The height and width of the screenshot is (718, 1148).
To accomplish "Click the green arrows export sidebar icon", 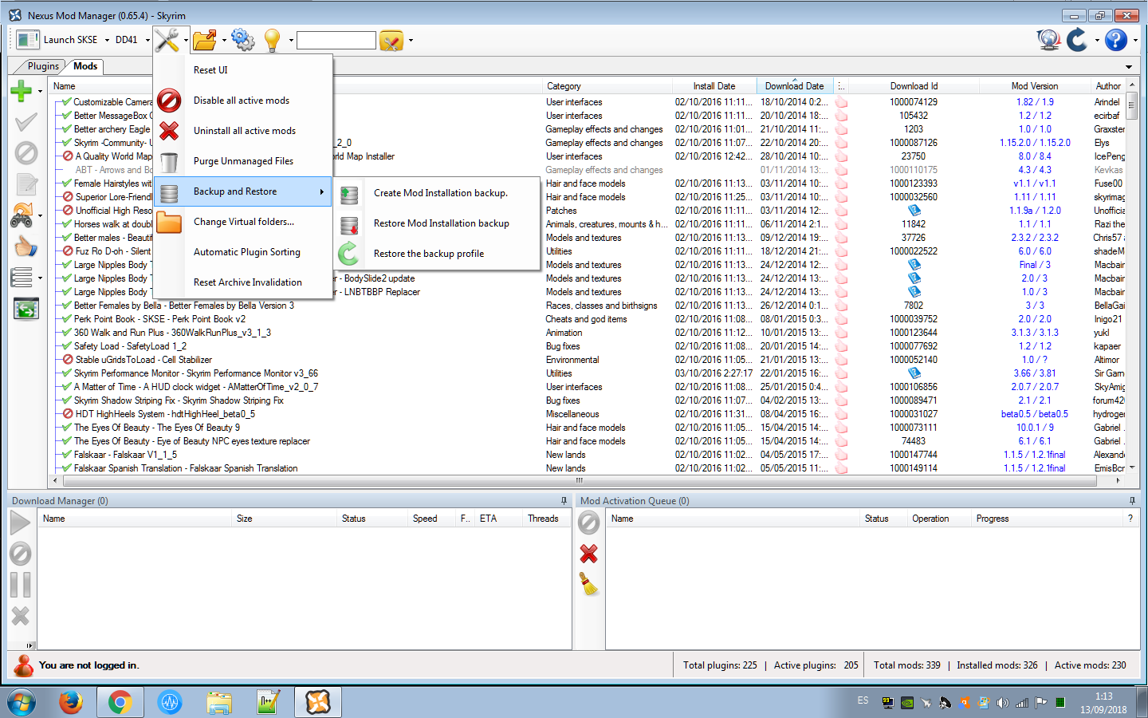I will coord(26,309).
